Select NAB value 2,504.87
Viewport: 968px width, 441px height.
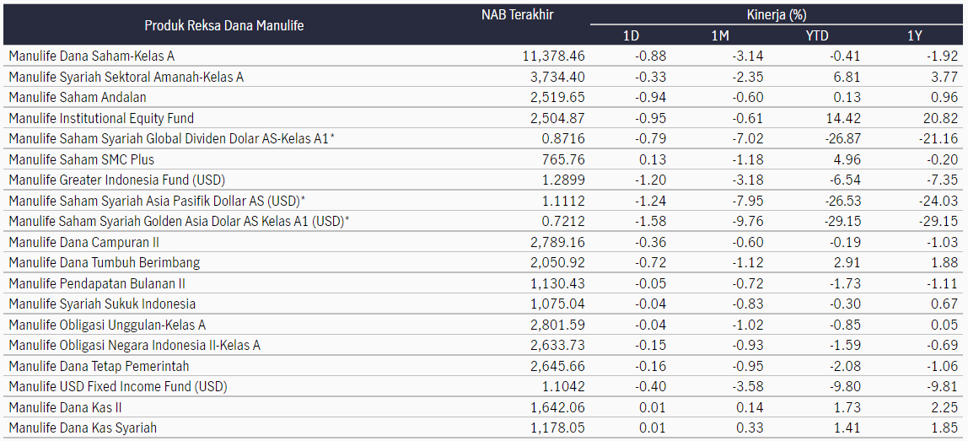[x=557, y=118]
